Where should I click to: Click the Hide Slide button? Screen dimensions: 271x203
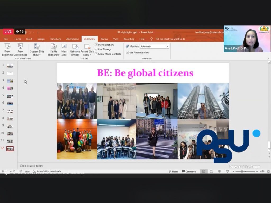coord(64,50)
